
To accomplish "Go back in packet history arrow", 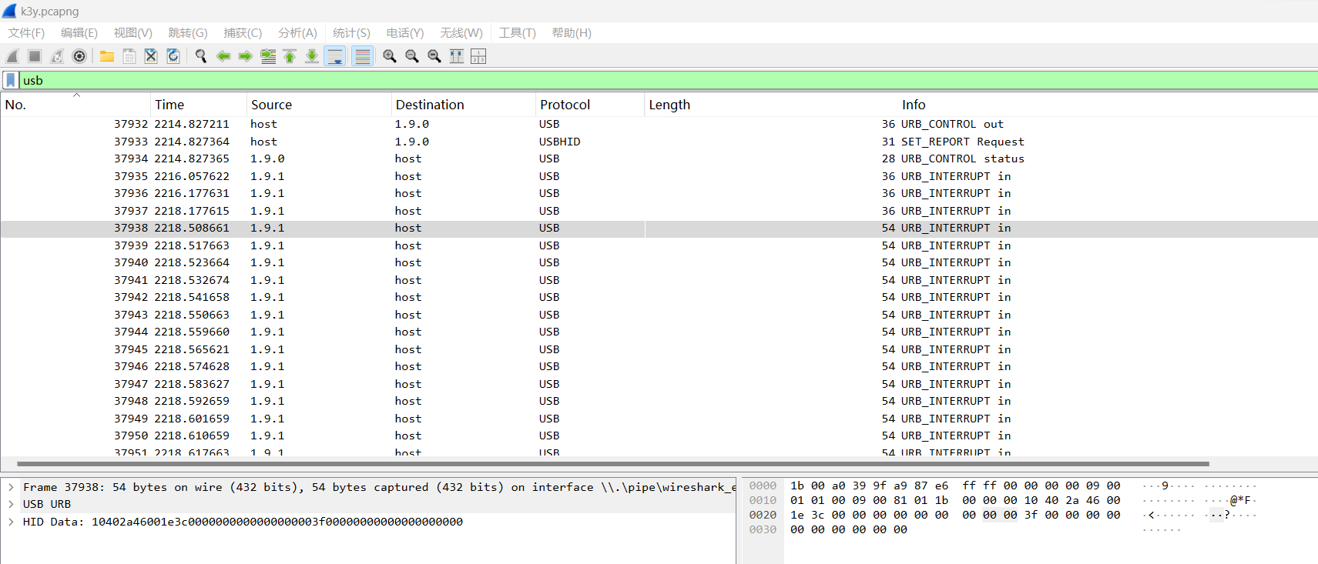I will point(223,56).
